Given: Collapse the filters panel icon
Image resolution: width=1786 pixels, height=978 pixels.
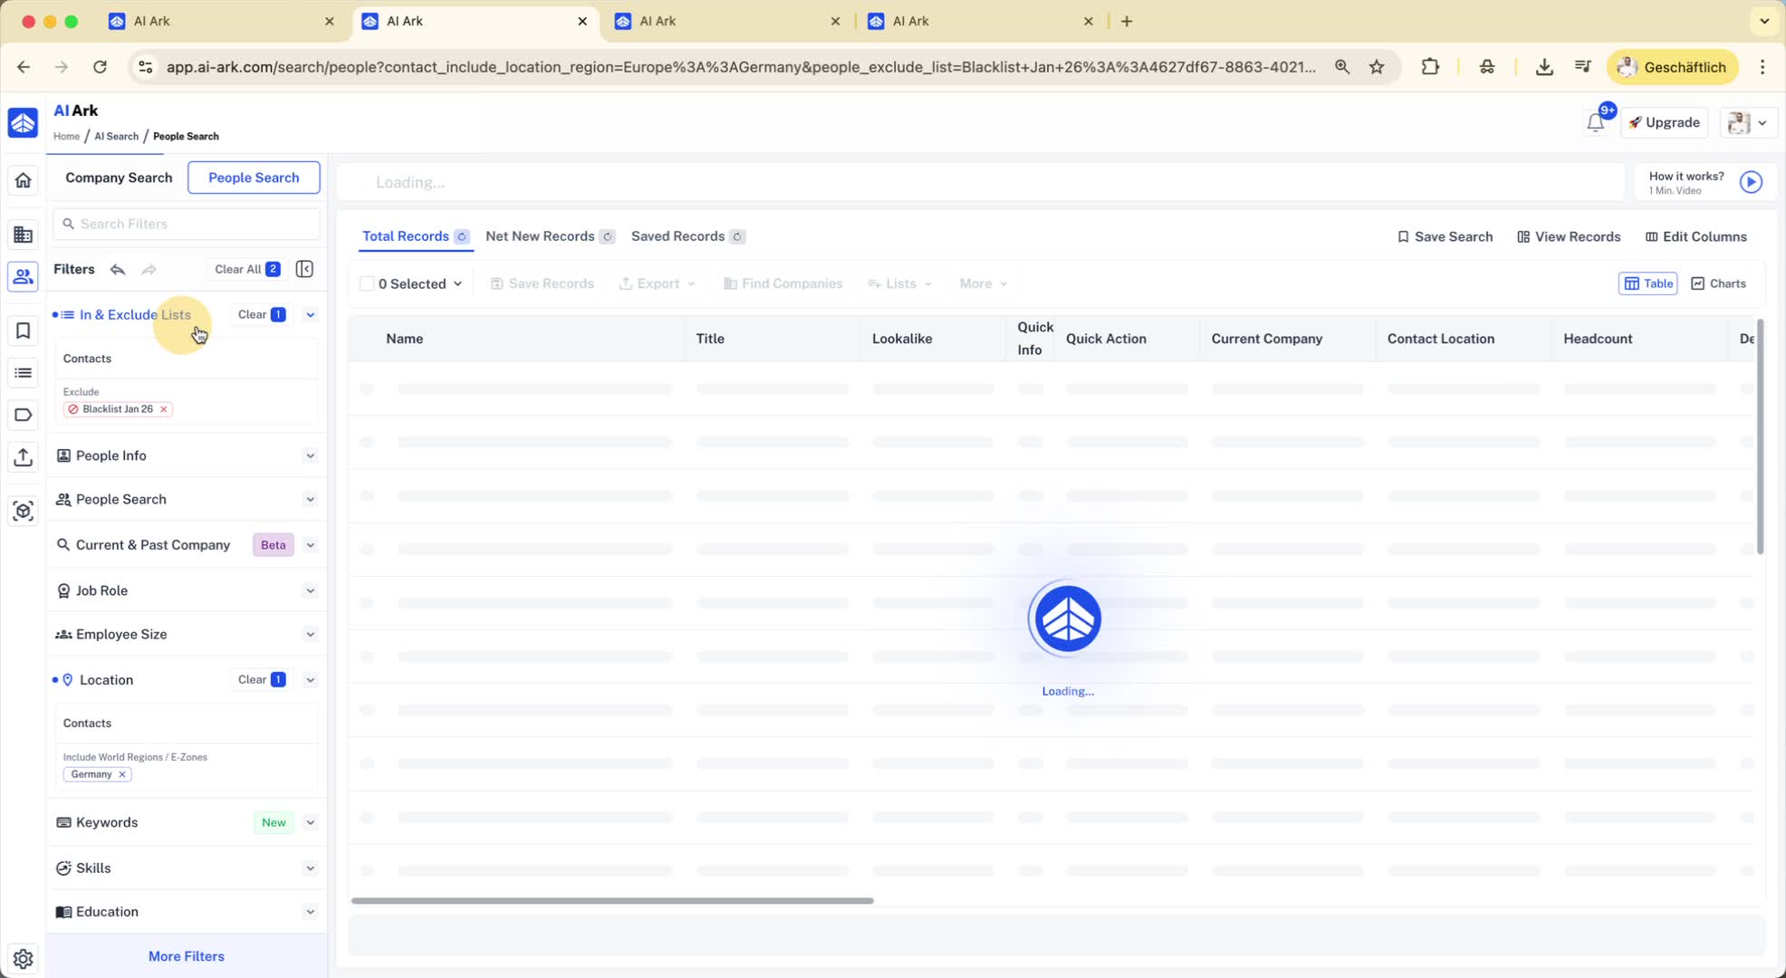Looking at the screenshot, I should click(304, 269).
